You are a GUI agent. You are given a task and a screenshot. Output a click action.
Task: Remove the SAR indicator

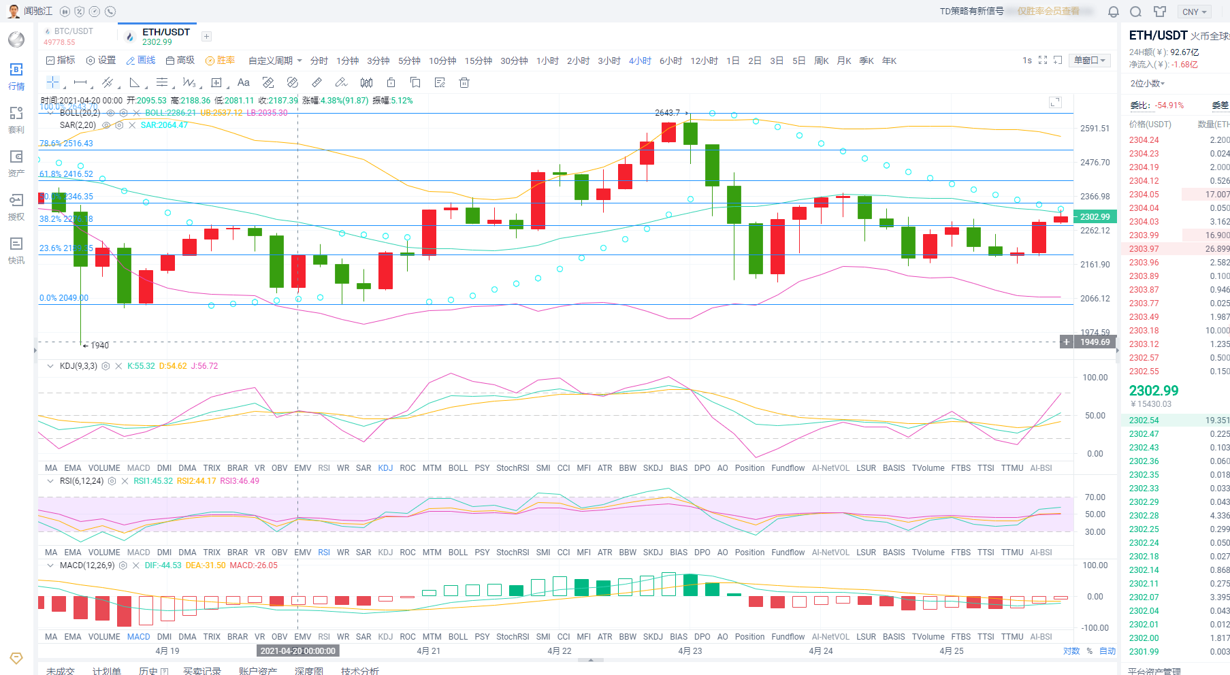(132, 125)
